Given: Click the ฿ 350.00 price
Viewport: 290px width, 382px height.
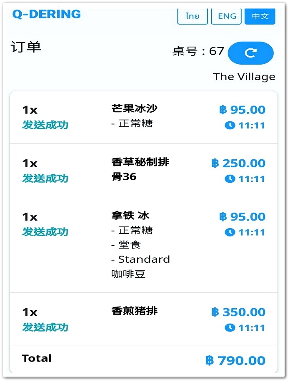Looking at the screenshot, I should (238, 312).
